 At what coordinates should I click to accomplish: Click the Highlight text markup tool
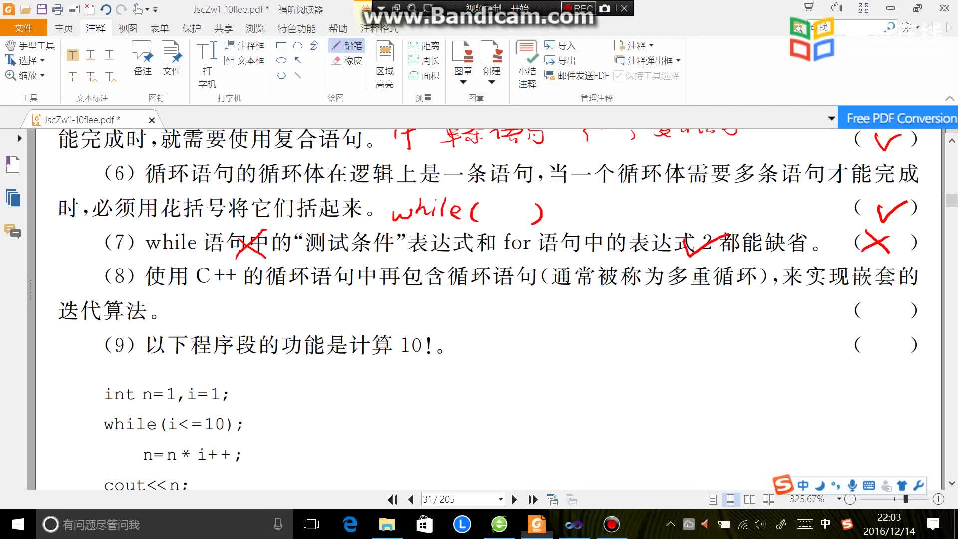[73, 55]
